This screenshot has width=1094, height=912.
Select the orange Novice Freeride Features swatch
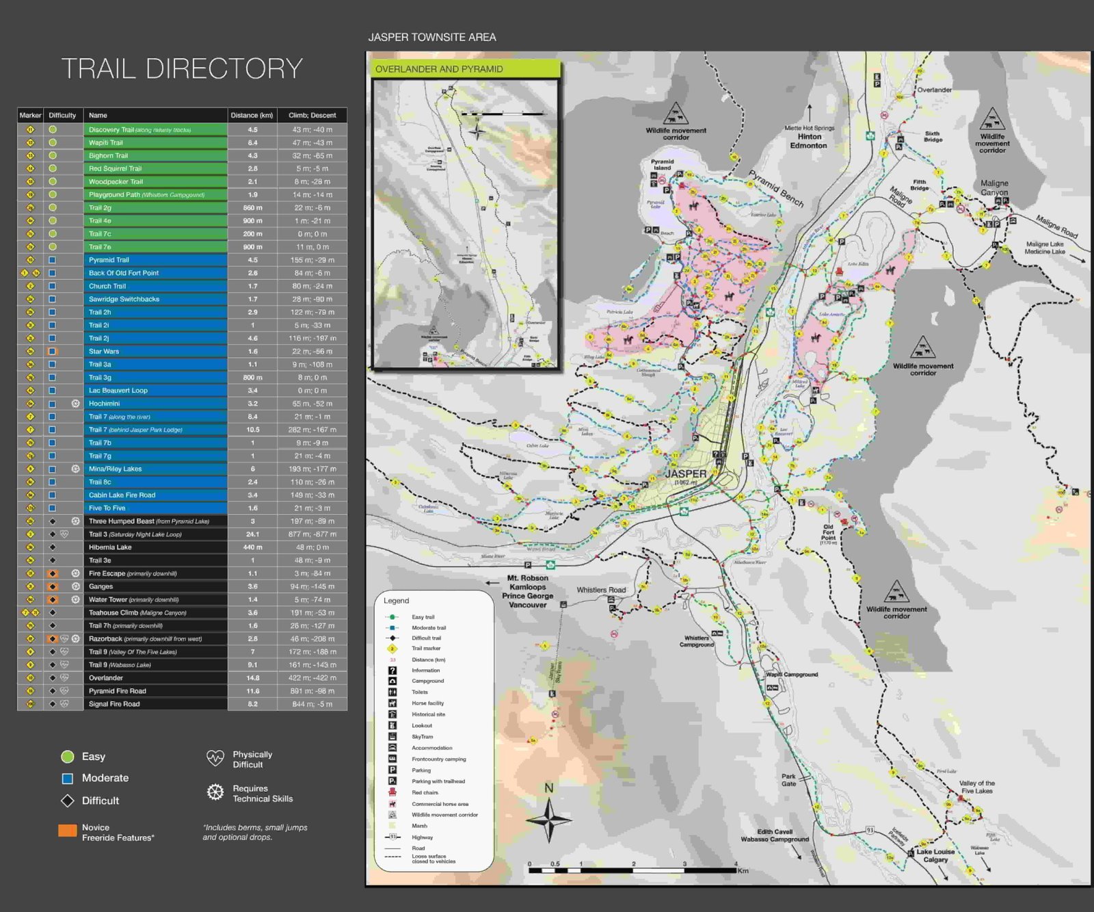pyautogui.click(x=68, y=831)
